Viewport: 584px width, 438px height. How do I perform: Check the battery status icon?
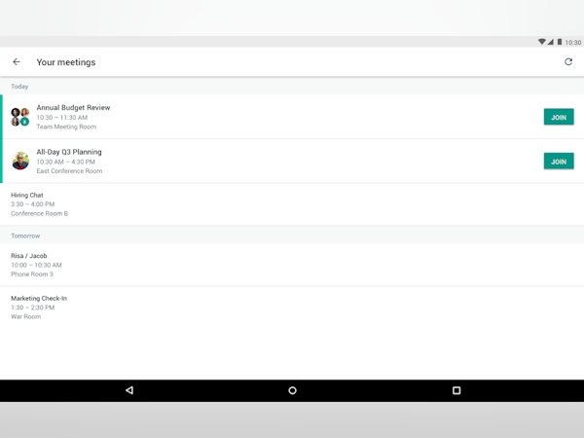560,42
